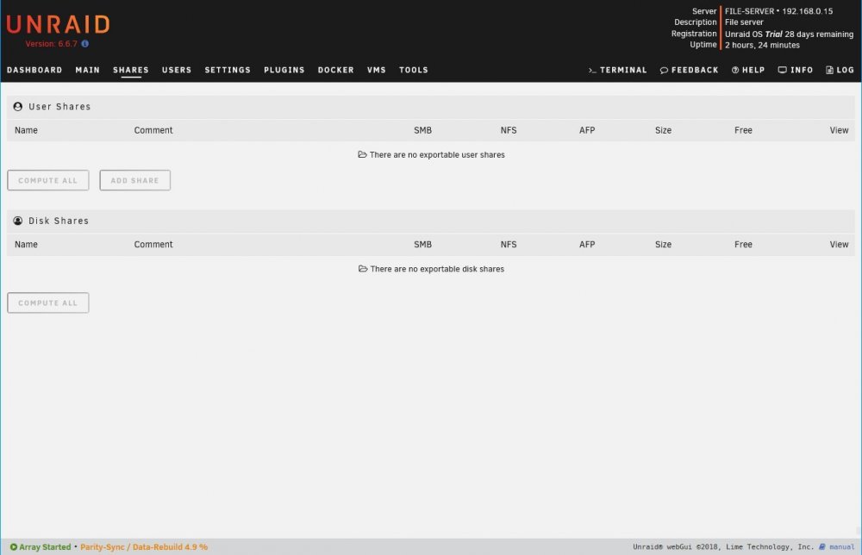Click the NFS column in Disk Shares

tap(509, 244)
